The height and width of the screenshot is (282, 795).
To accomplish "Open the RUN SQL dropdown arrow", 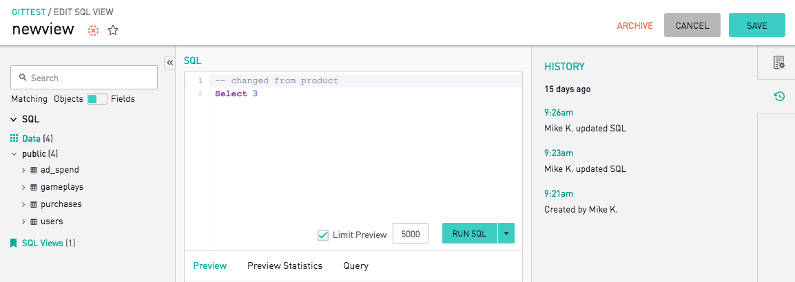I will 506,233.
